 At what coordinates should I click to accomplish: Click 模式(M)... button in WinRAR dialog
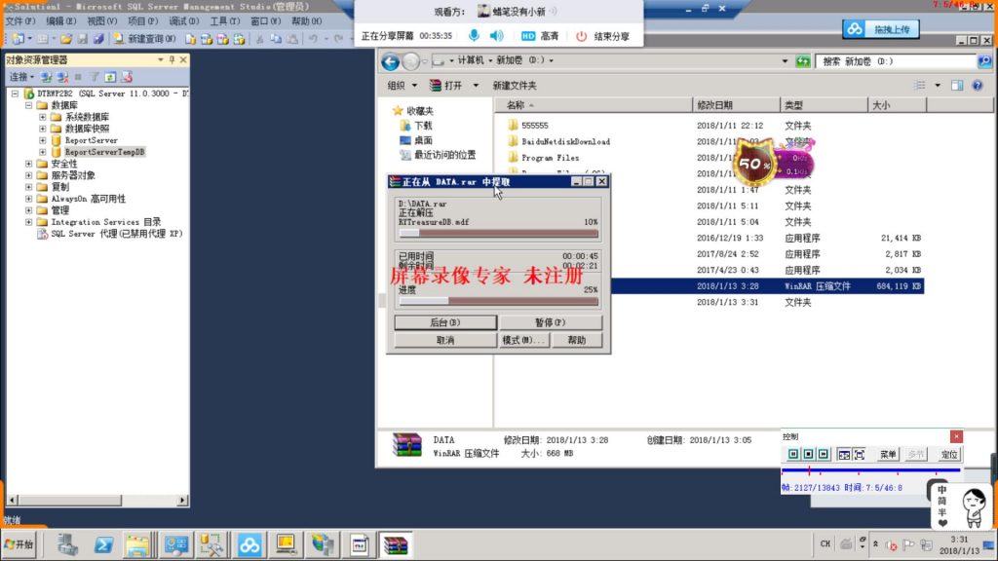coord(523,340)
